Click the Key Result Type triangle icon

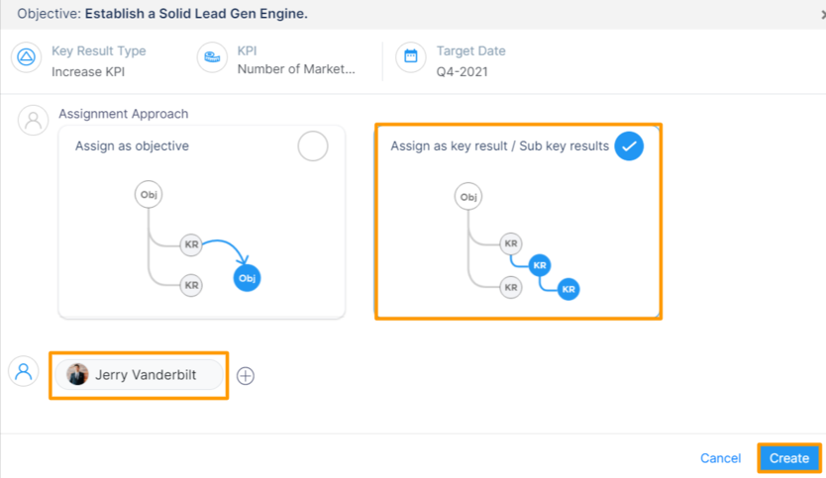pyautogui.click(x=27, y=57)
